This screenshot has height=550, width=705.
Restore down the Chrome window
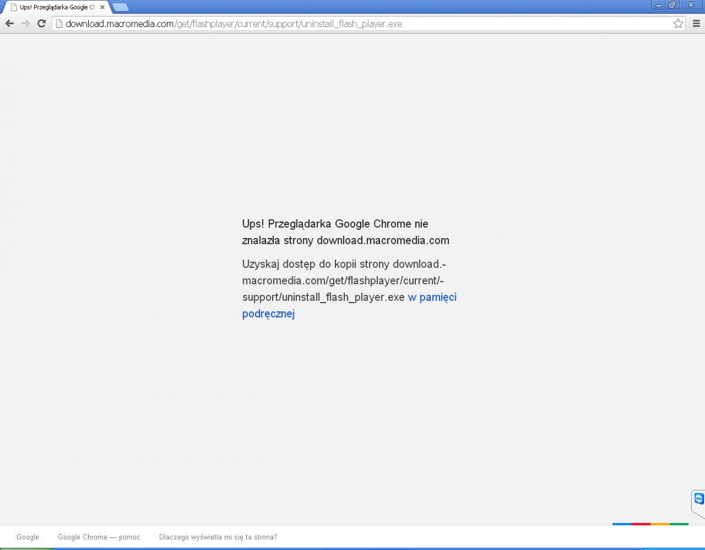coord(672,4)
